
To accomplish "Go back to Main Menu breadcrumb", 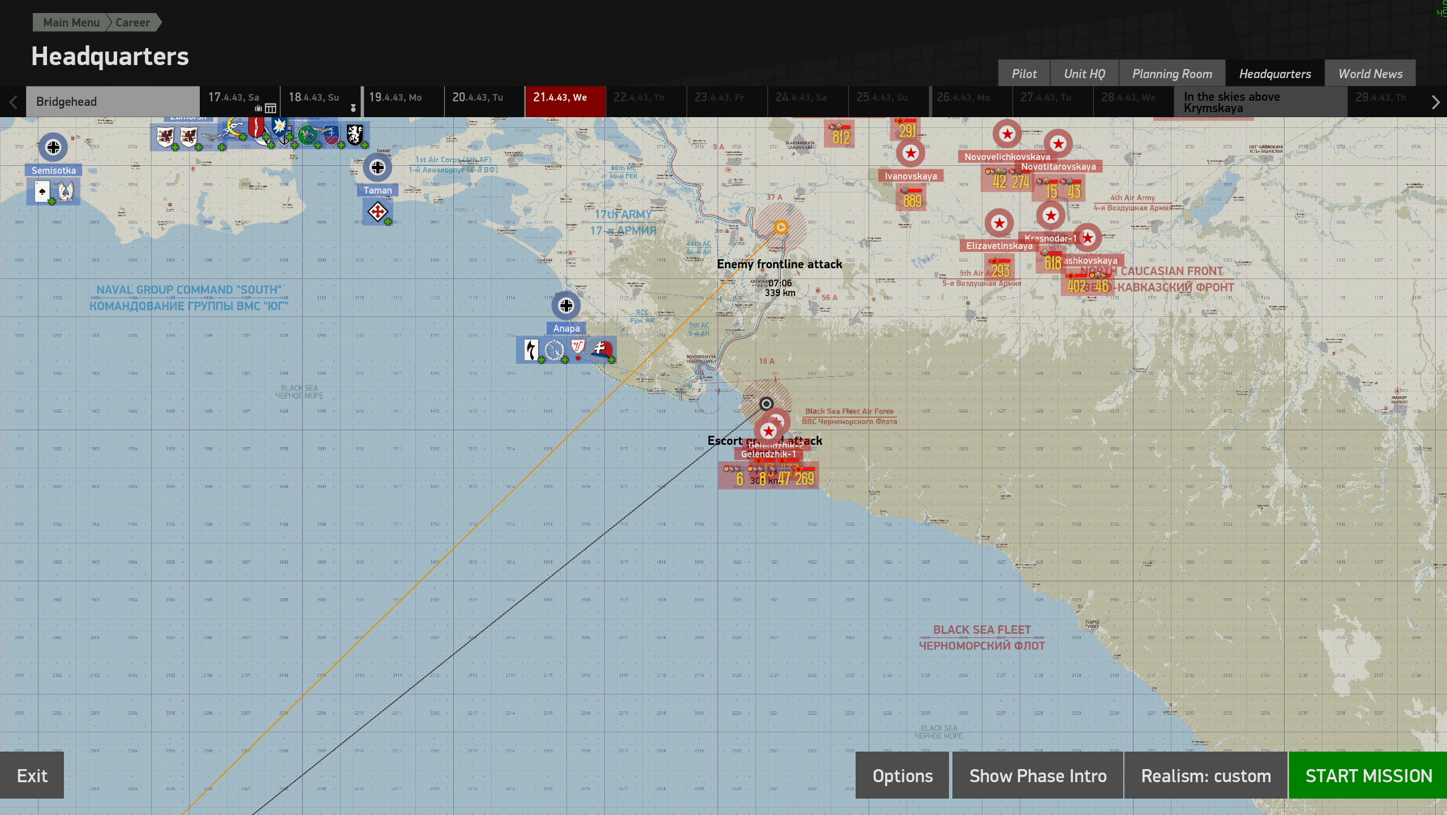I will click(71, 23).
